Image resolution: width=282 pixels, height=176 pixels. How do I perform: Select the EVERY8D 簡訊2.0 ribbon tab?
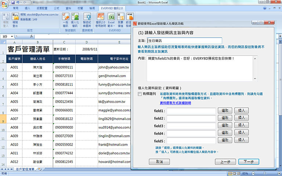(112, 8)
